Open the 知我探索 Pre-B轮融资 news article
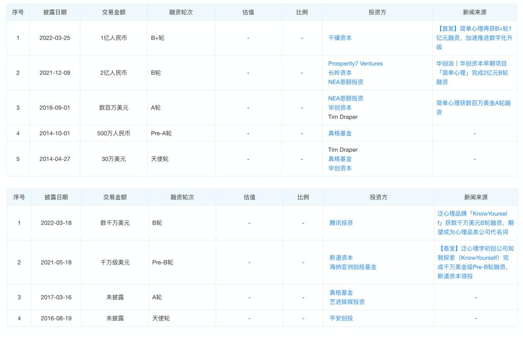This screenshot has width=523, height=340. (x=476, y=262)
